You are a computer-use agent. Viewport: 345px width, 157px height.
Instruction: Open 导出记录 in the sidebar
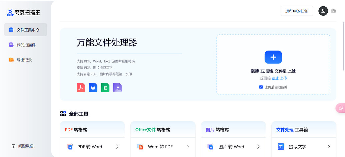[24, 60]
